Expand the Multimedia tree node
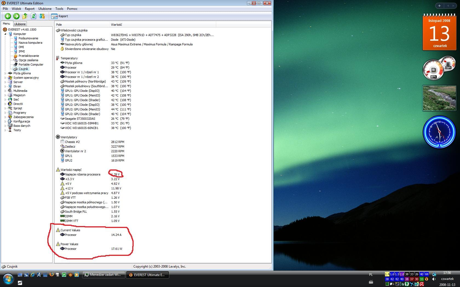460x287 pixels. coord(5,91)
